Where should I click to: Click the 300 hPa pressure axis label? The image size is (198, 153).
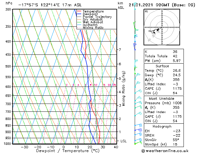click(x=9, y=9)
